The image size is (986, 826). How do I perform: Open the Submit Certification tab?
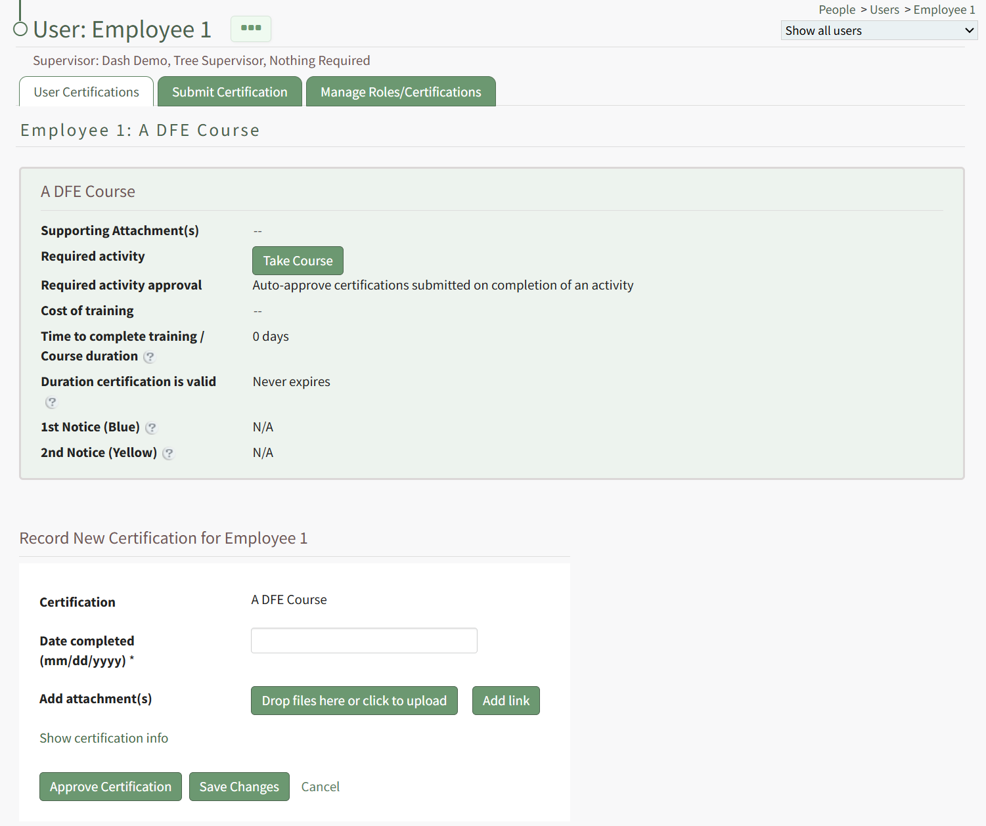click(229, 92)
